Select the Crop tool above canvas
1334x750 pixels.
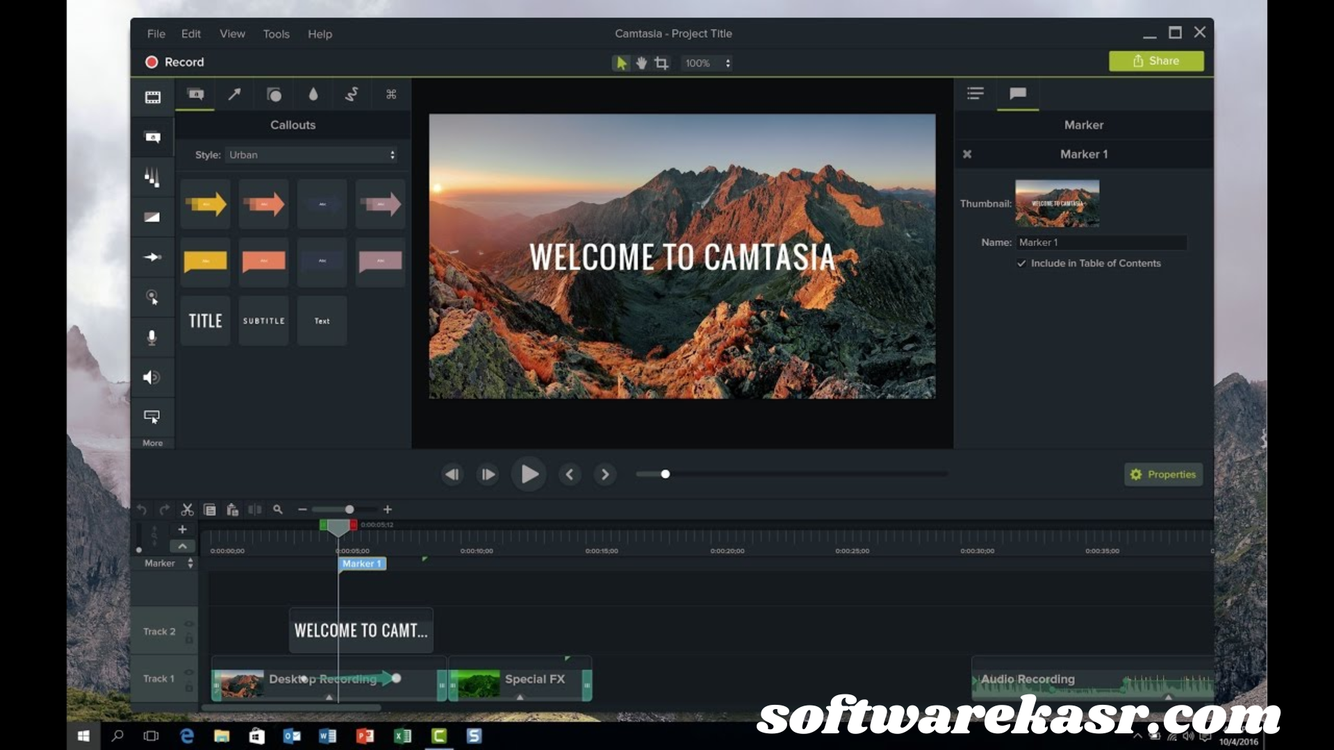click(x=661, y=62)
